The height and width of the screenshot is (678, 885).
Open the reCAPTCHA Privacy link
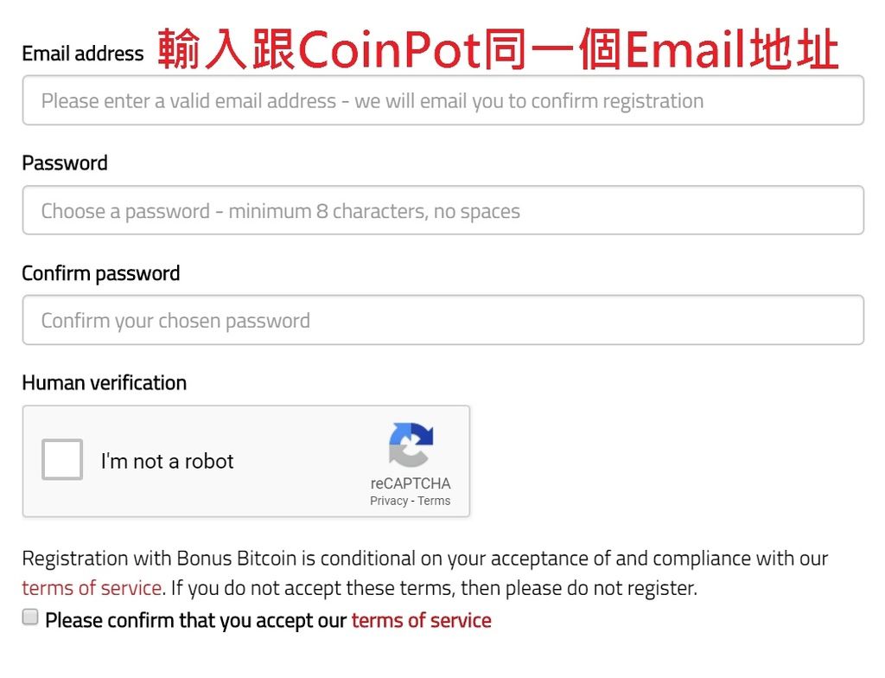tap(389, 500)
